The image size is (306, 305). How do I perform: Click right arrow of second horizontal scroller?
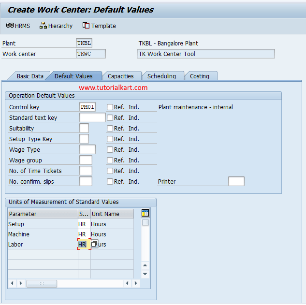coord(136,283)
